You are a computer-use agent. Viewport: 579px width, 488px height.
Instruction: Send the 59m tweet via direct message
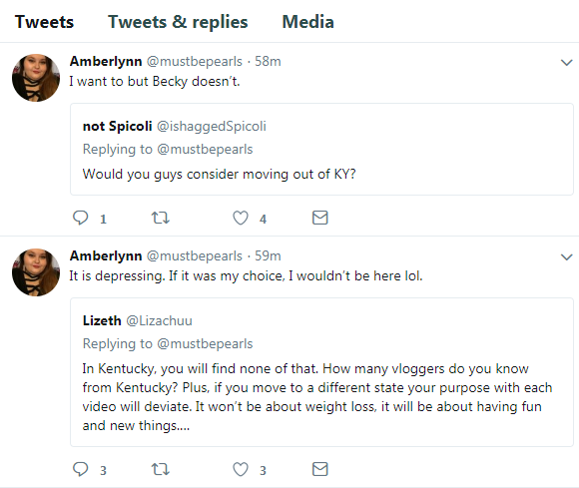pos(320,469)
